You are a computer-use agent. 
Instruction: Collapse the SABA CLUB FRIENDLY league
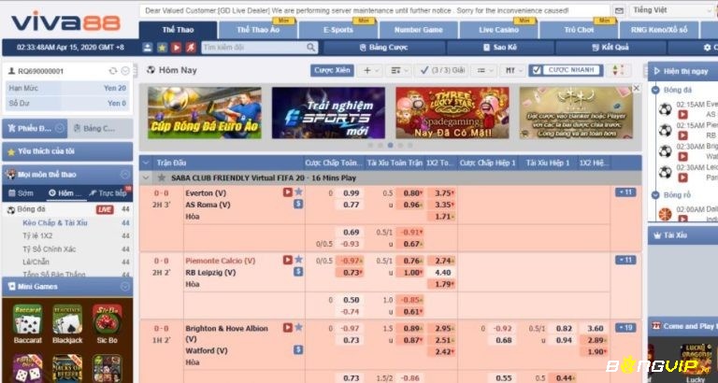coord(146,177)
